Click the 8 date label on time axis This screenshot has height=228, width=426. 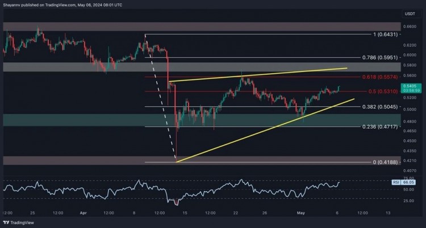(134, 213)
